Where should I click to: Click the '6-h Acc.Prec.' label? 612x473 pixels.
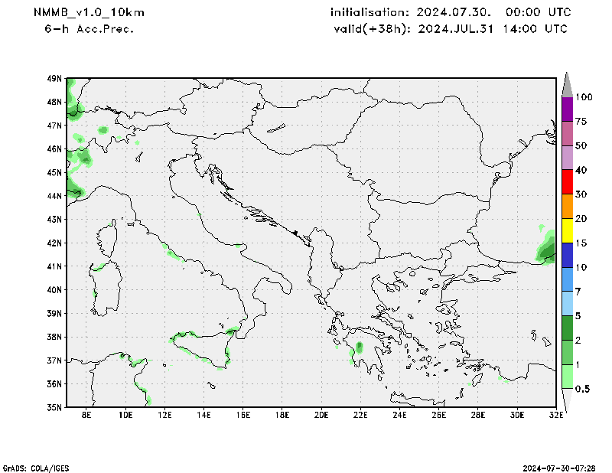point(90,29)
